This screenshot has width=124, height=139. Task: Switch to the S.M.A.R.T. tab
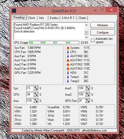(68, 18)
